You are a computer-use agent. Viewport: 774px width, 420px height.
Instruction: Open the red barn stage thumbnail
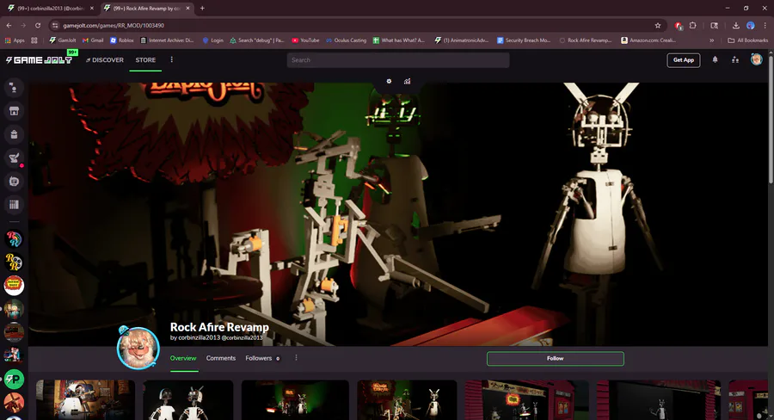pyautogui.click(x=526, y=399)
